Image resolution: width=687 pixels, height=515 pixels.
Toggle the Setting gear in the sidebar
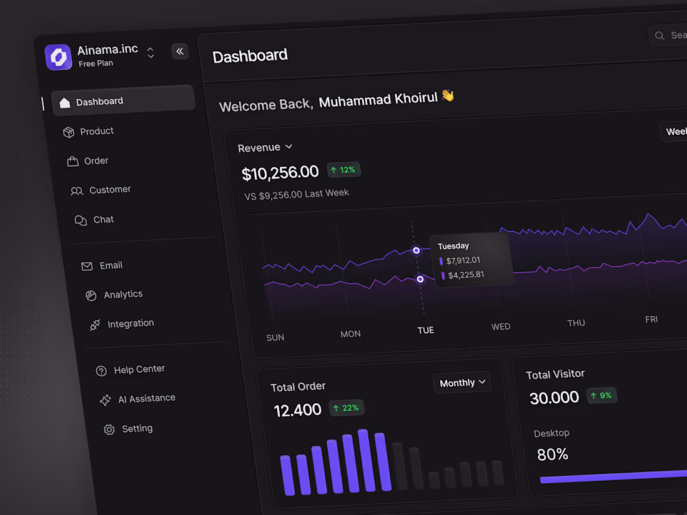click(x=108, y=429)
